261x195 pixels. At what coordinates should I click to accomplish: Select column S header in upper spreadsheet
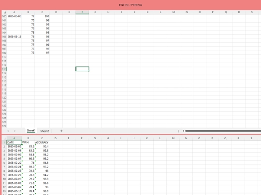tap(252, 12)
